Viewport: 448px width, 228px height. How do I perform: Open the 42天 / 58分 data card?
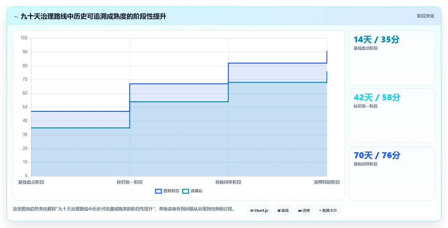[392, 116]
